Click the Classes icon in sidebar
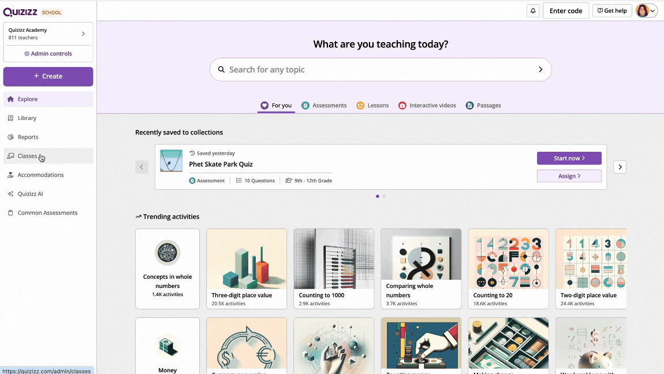Screen dimensions: 664x374 (x=10, y=156)
